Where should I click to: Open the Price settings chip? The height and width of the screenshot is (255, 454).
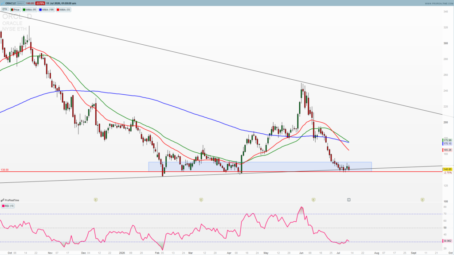[16, 10]
